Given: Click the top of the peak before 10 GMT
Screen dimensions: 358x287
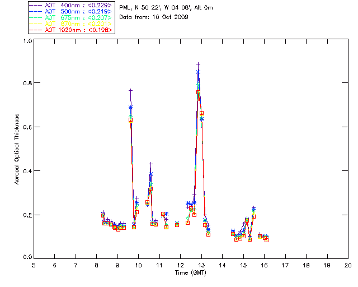Looking at the screenshot, I should point(130,90).
